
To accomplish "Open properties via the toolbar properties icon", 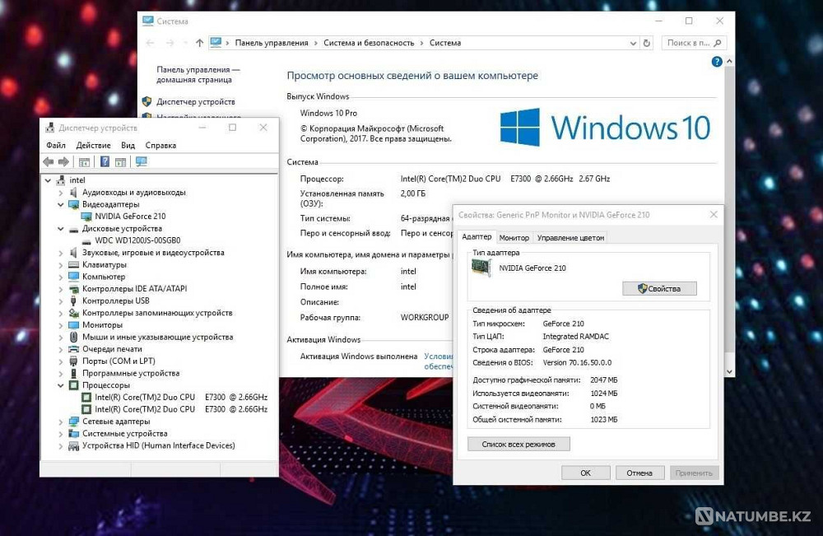I will pyautogui.click(x=85, y=161).
